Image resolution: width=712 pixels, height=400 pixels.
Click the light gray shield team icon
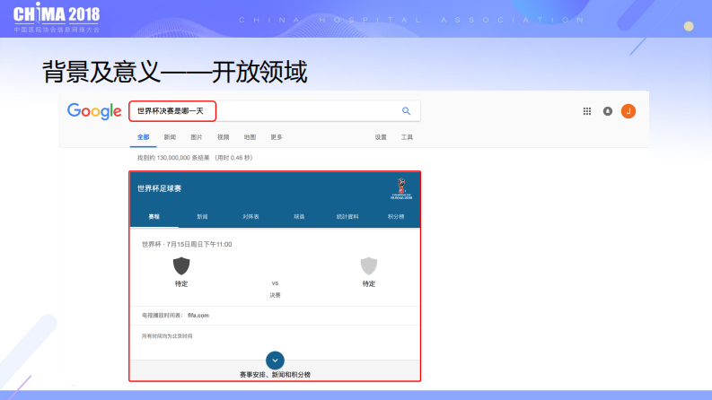(369, 265)
